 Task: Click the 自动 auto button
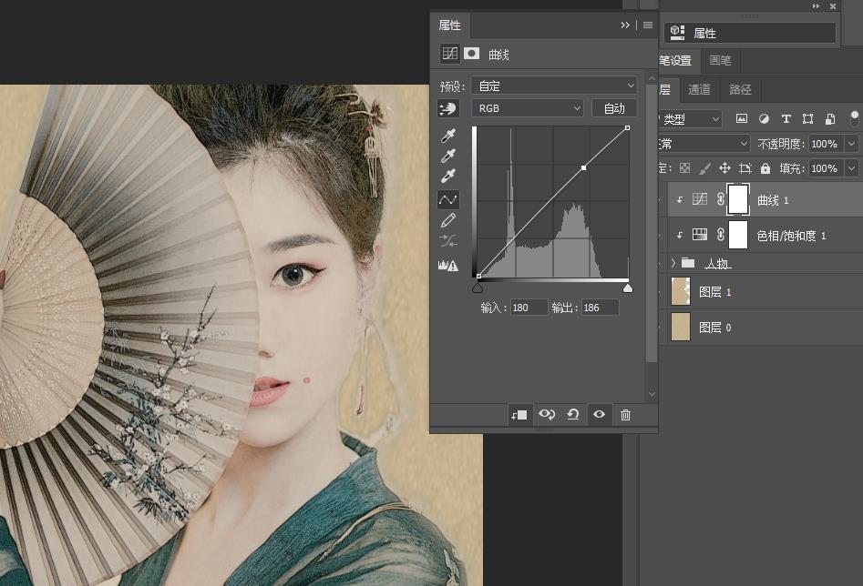point(614,108)
